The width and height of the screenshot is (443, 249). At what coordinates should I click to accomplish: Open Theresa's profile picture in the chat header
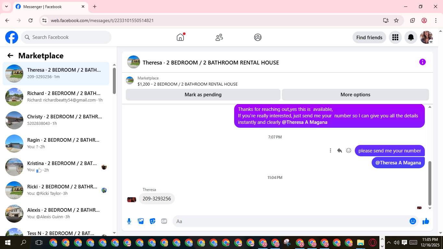pyautogui.click(x=134, y=62)
